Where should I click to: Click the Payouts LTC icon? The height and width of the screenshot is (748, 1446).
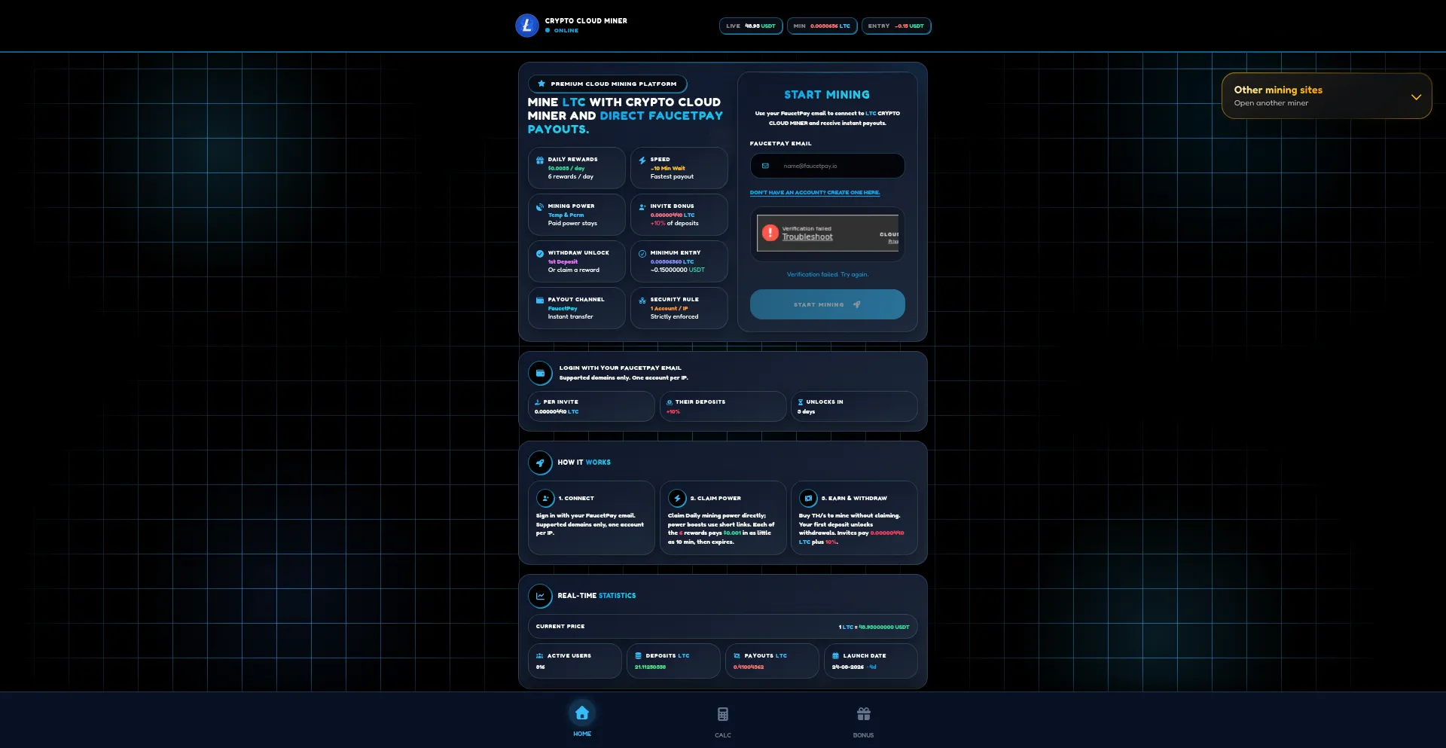tap(737, 656)
